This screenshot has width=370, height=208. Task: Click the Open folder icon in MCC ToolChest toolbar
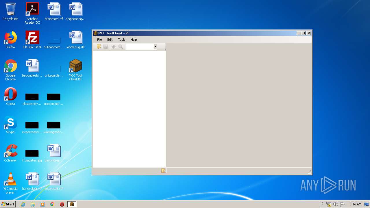99,47
